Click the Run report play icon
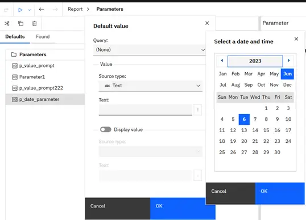The image size is (306, 220). pos(20,10)
